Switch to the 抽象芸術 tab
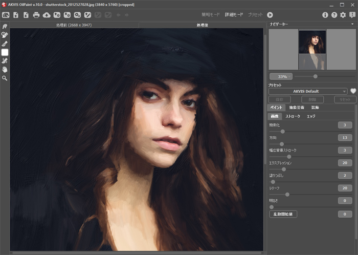Viewport: 358px width, 255px height. click(x=296, y=108)
